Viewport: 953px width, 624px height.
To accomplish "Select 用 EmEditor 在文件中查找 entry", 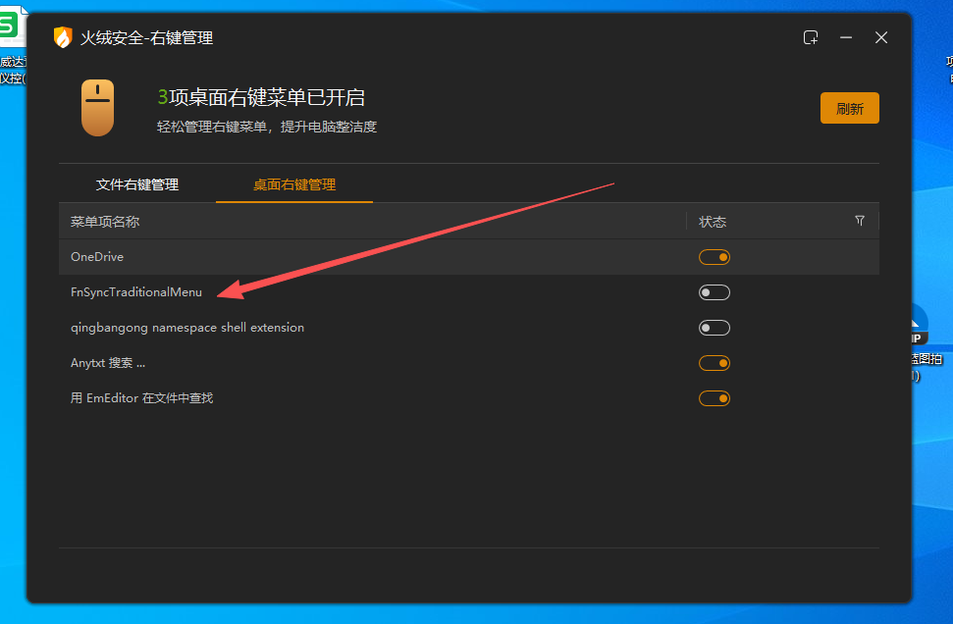I will (141, 398).
